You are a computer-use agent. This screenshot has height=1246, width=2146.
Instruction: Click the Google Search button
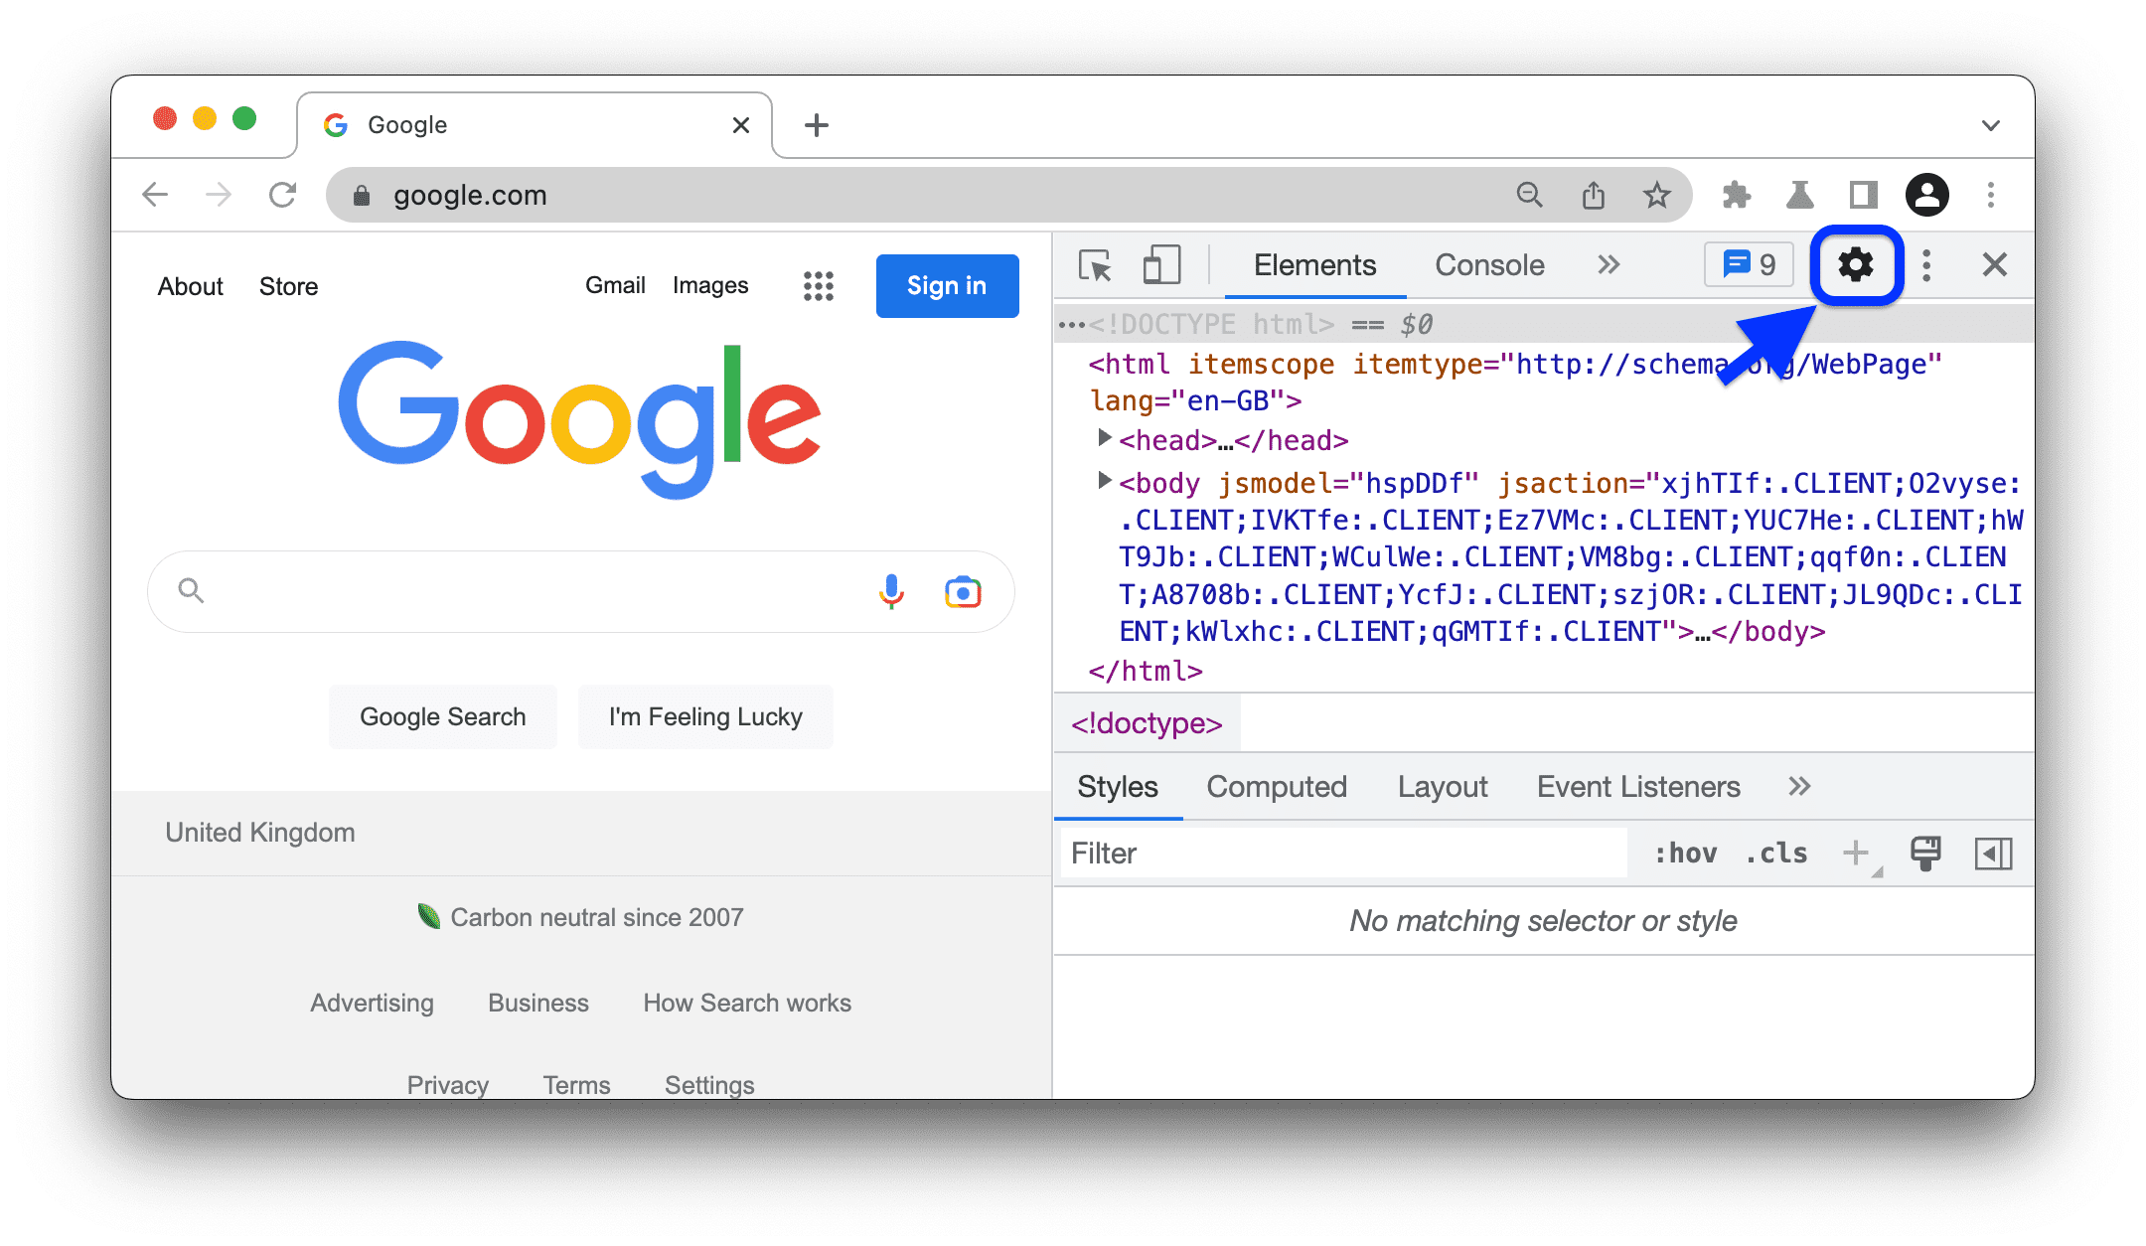[x=442, y=716]
